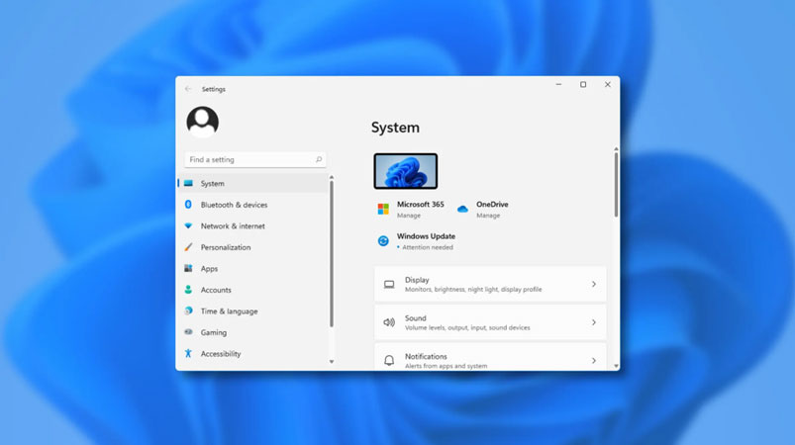Screen dimensions: 795x445
Task: Select Gaming label in sidebar
Action: pyautogui.click(x=214, y=332)
